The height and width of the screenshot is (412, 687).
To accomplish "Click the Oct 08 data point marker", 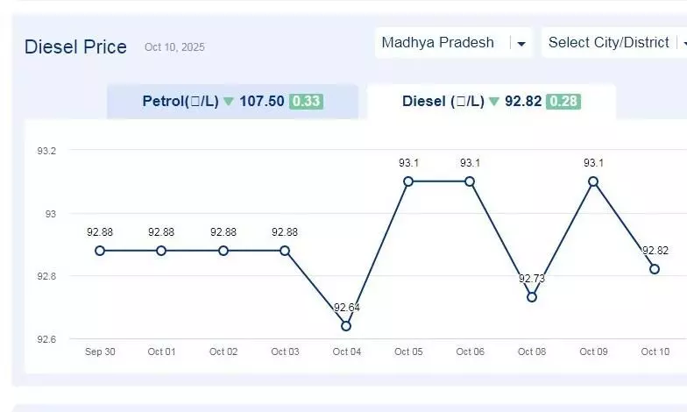I will pyautogui.click(x=532, y=297).
